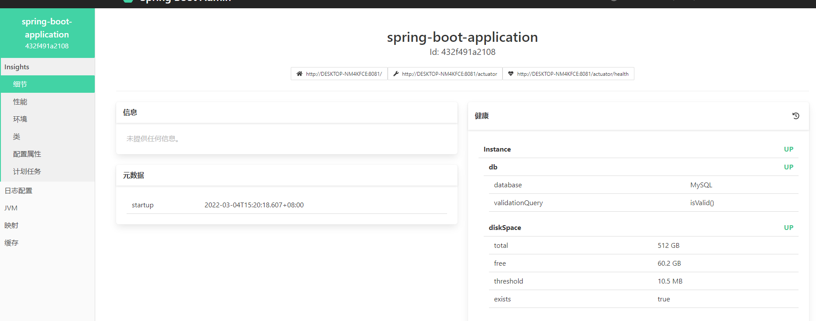Click the 432f491a2108 instance ID in the sidebar
Viewport: 816px width, 321px height.
pos(47,46)
